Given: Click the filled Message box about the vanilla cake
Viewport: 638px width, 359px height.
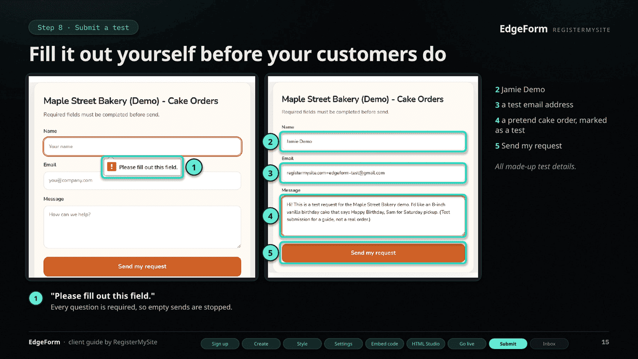Looking at the screenshot, I should coord(373,216).
